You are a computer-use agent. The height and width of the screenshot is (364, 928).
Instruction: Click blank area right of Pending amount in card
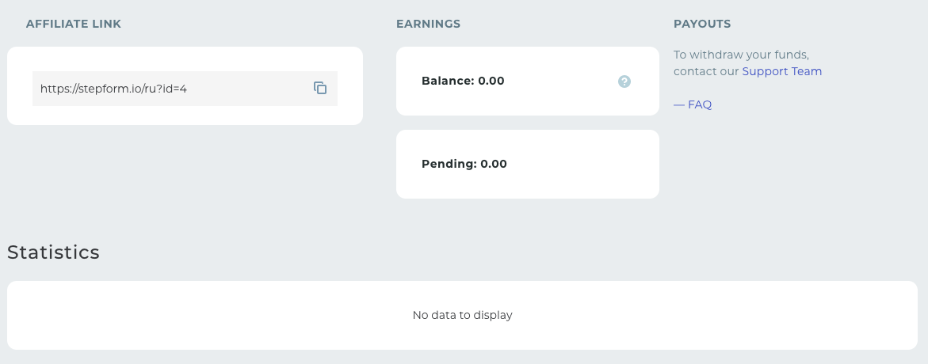pos(580,164)
